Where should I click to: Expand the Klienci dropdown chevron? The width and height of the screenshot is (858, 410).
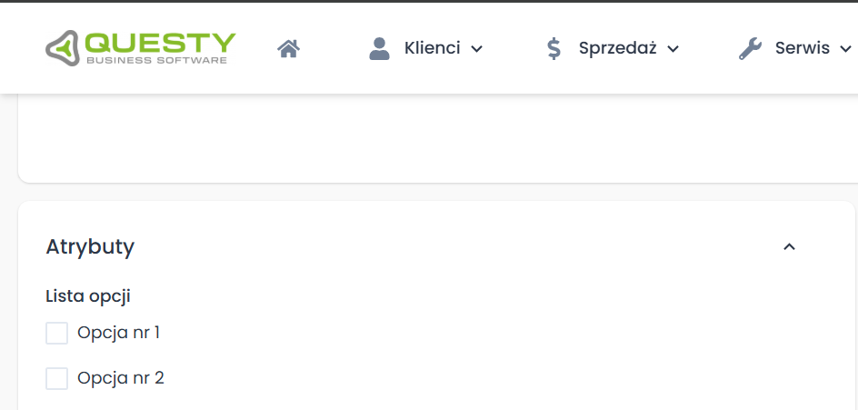tap(477, 49)
